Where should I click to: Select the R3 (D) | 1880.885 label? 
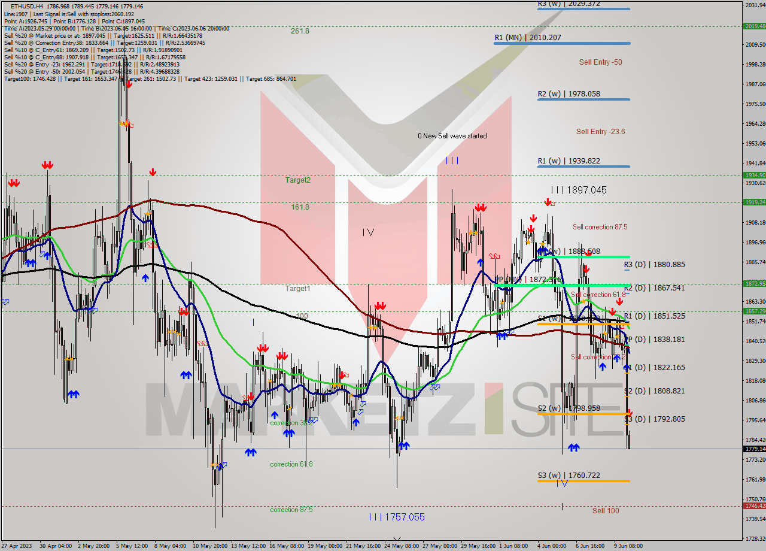point(655,265)
